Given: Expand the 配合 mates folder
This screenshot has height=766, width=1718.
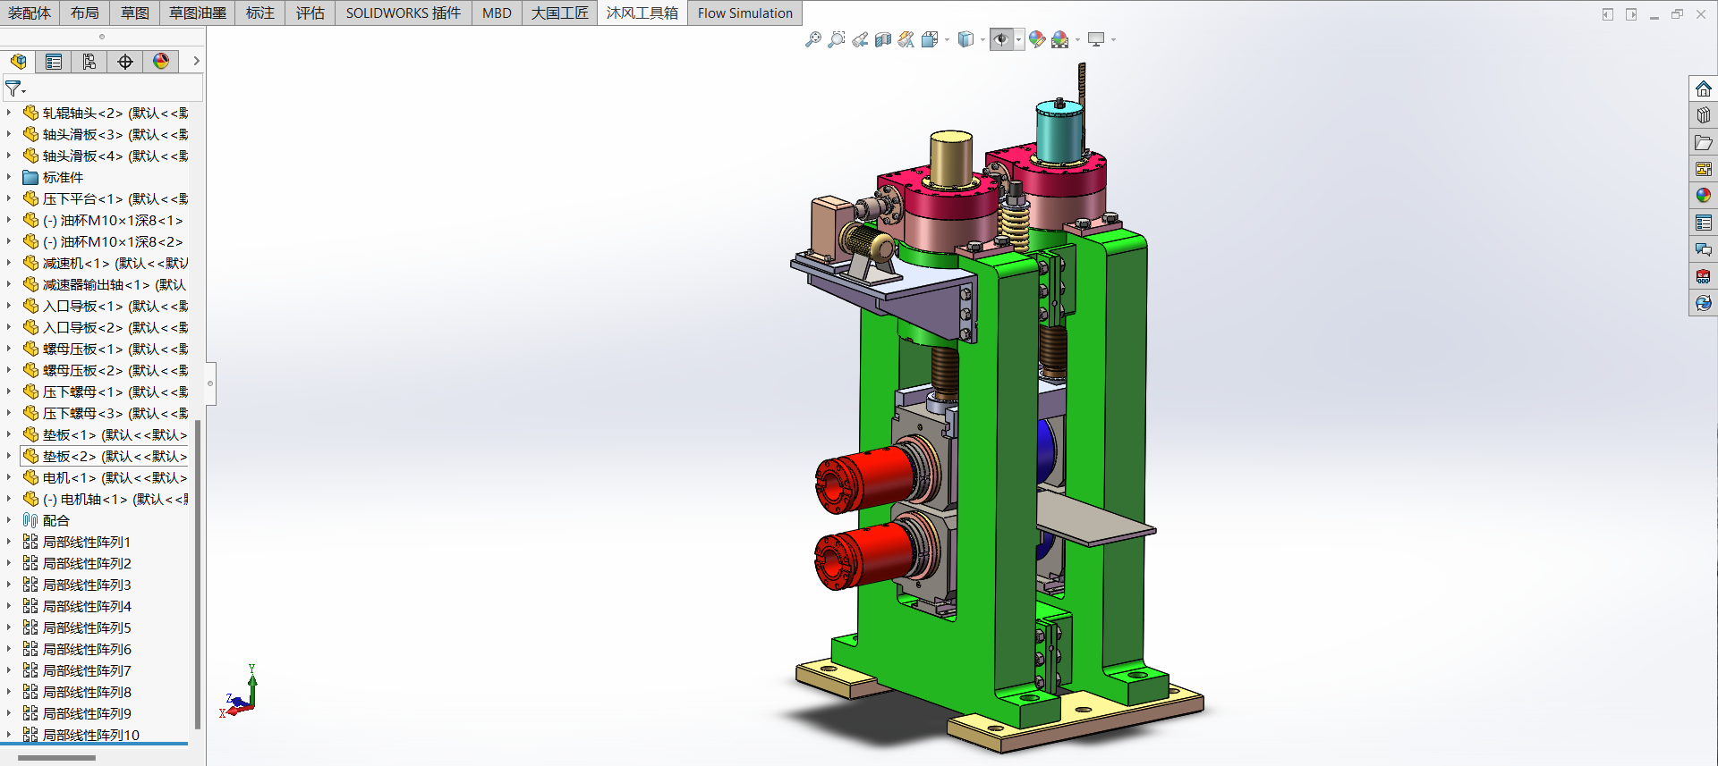Looking at the screenshot, I should [9, 520].
